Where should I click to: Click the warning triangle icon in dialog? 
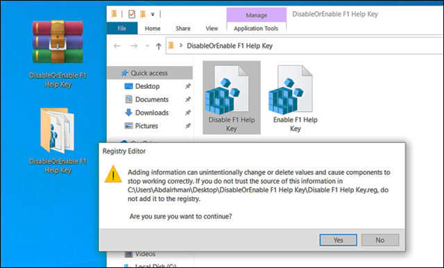click(x=113, y=174)
